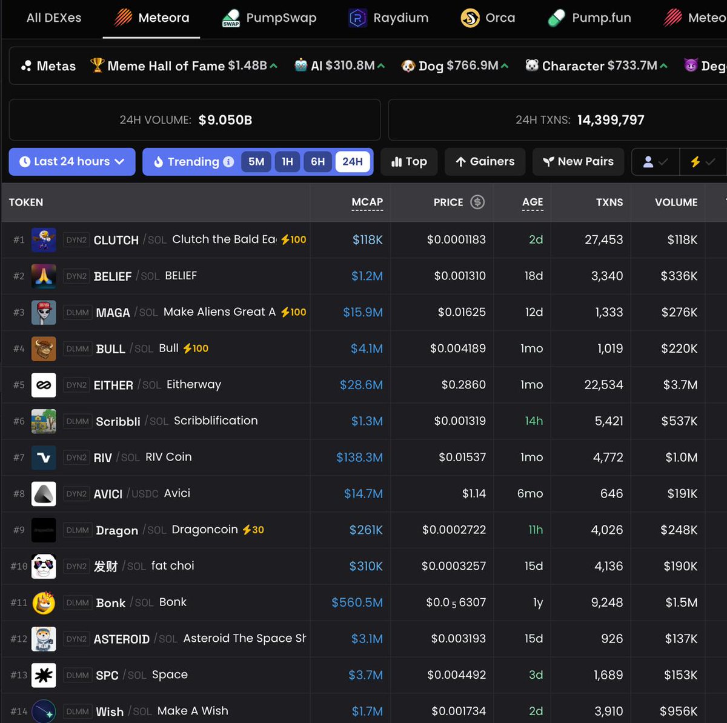
Task: Open the AI $310.8M meta
Action: pos(339,66)
